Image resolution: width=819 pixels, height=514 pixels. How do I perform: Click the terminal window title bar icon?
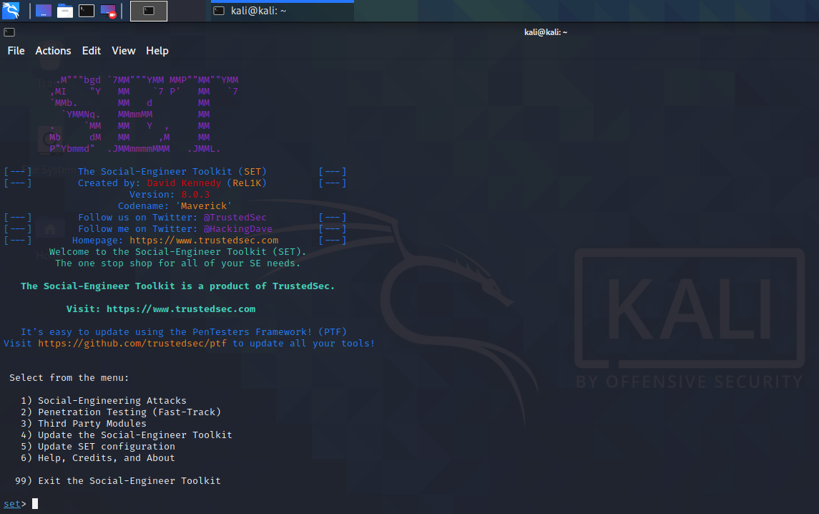coord(9,32)
